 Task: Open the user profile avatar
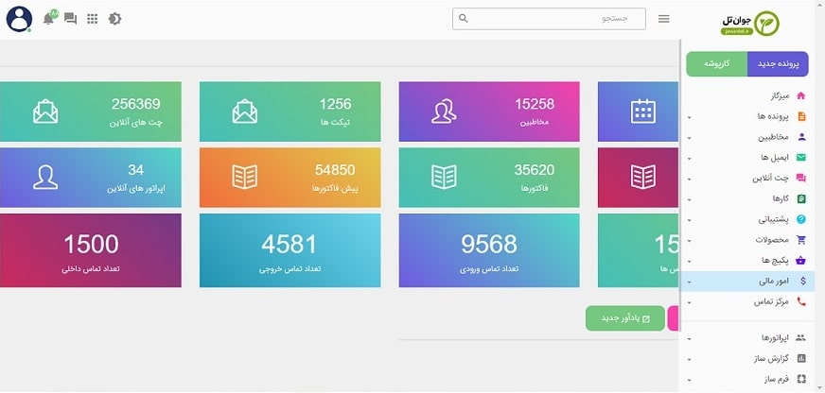click(19, 19)
